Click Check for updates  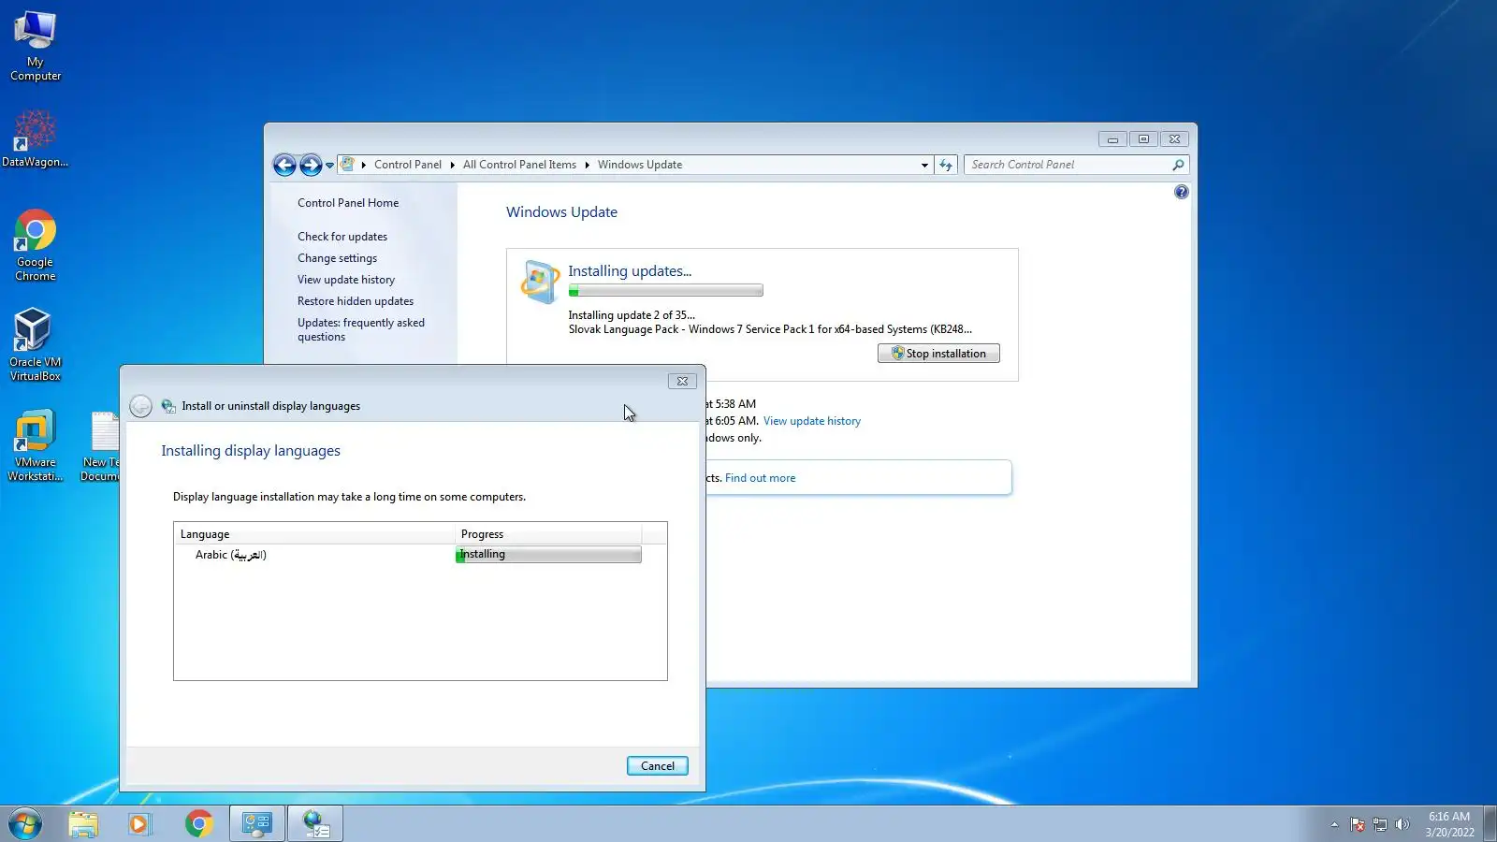(x=342, y=237)
